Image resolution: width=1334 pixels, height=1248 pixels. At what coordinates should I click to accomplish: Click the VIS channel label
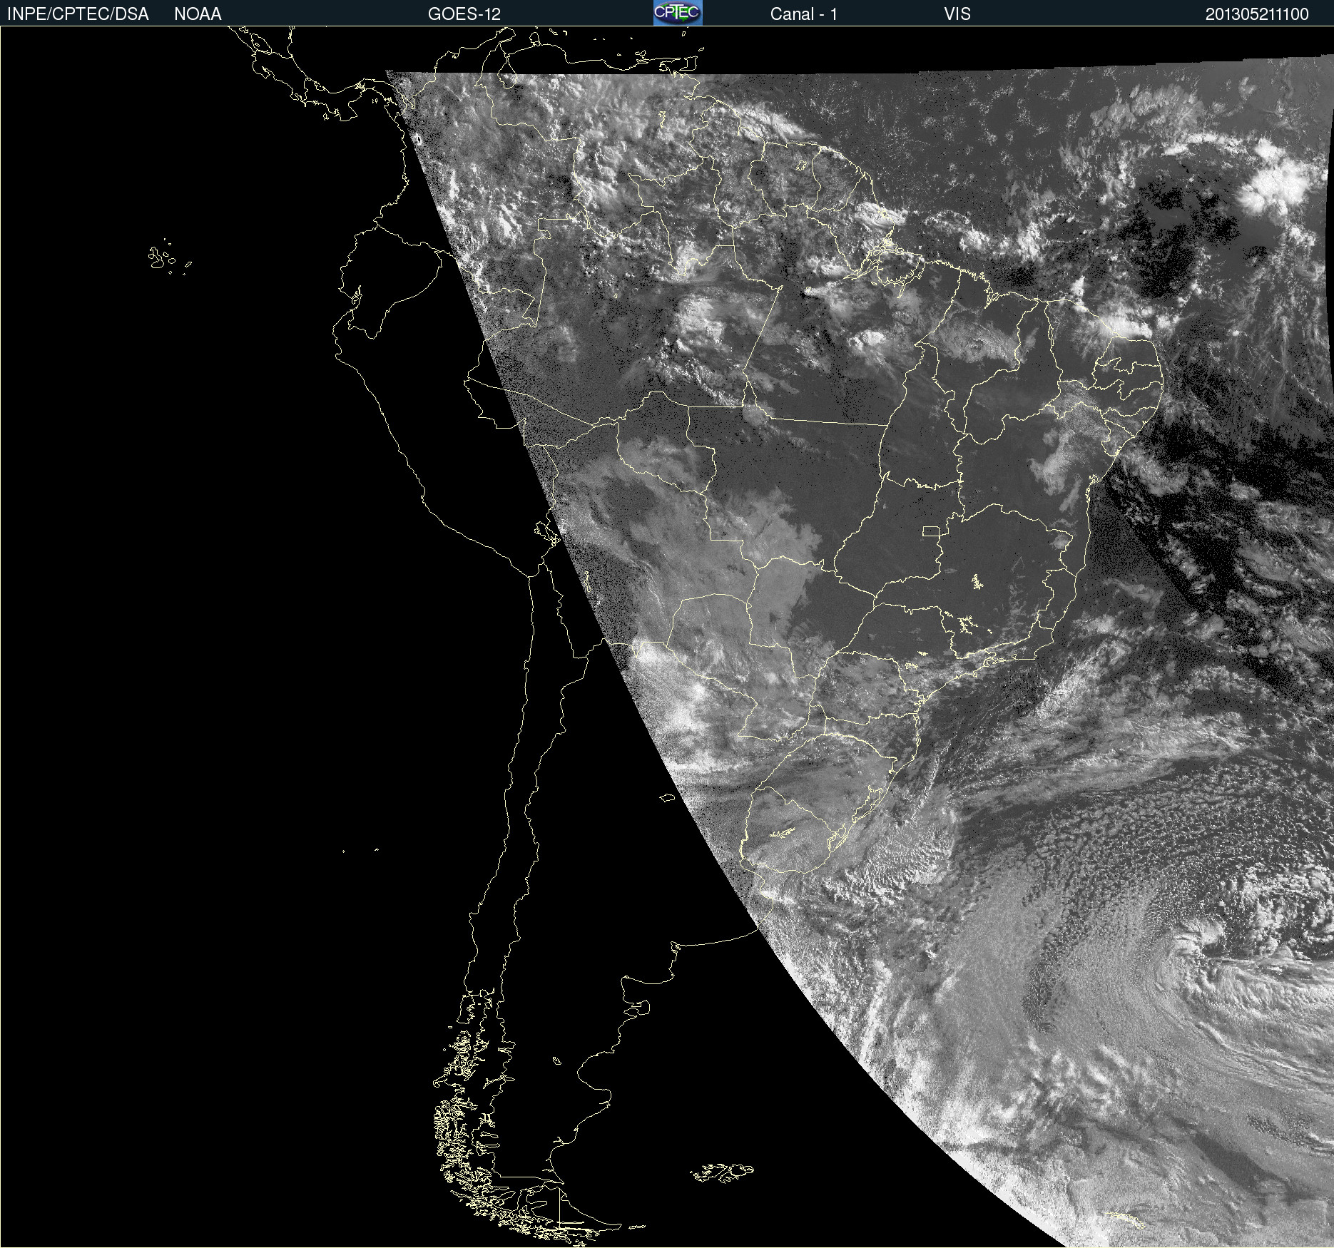(957, 14)
